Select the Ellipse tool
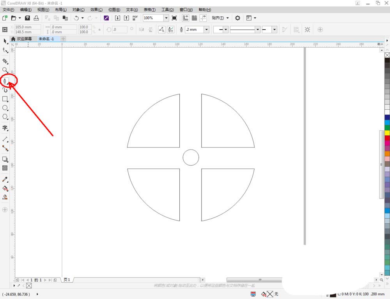The image size is (390, 299). pos(5,108)
